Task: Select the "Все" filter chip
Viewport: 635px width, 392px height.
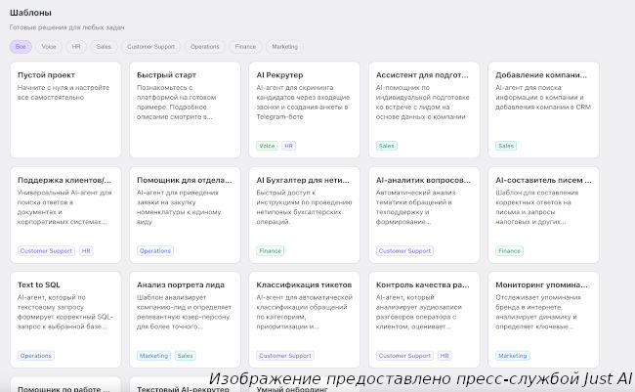Action: (21, 46)
